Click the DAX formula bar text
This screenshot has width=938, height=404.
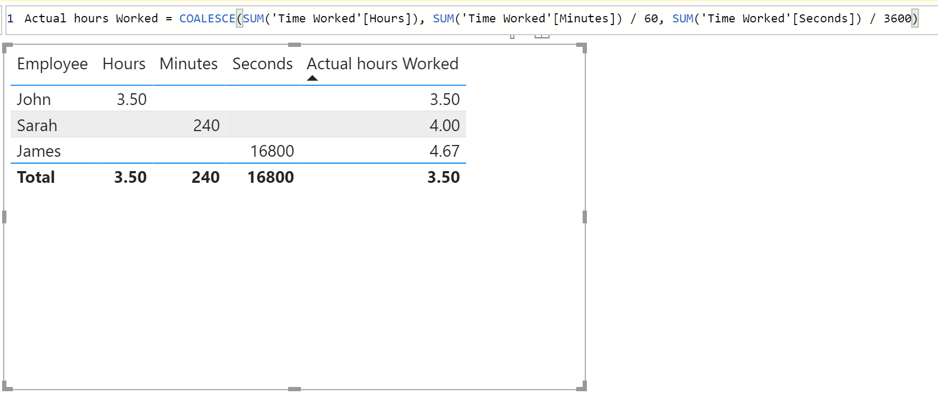pos(471,19)
